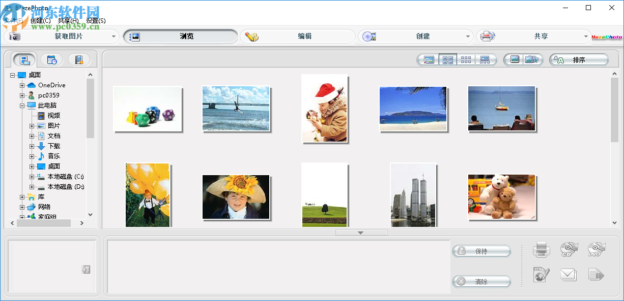Select the Burn to CD icon
The width and height of the screenshot is (624, 301).
point(569,249)
